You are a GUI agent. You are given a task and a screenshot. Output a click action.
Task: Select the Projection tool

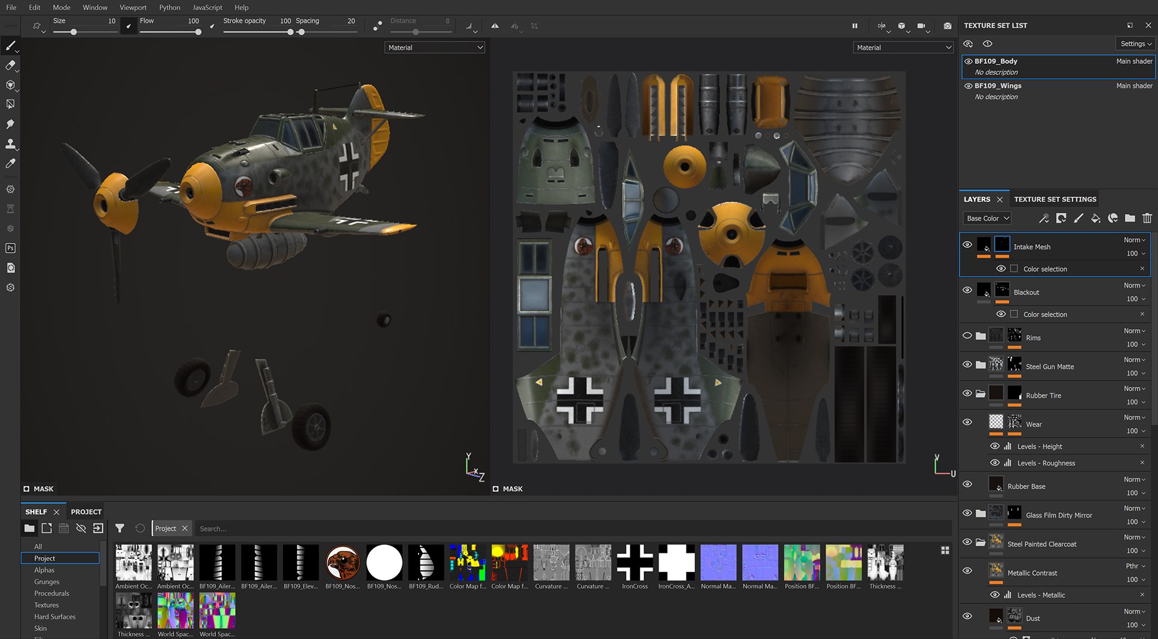click(10, 85)
